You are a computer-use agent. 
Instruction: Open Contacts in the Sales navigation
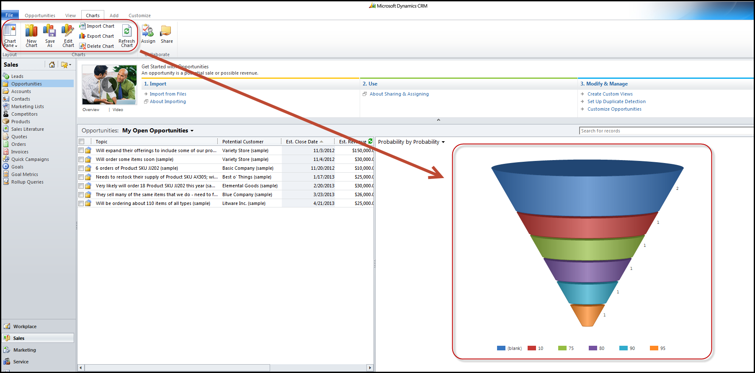[x=21, y=99]
